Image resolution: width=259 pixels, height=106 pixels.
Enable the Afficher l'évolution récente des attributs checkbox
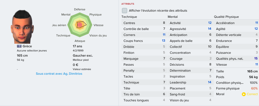[124, 11]
